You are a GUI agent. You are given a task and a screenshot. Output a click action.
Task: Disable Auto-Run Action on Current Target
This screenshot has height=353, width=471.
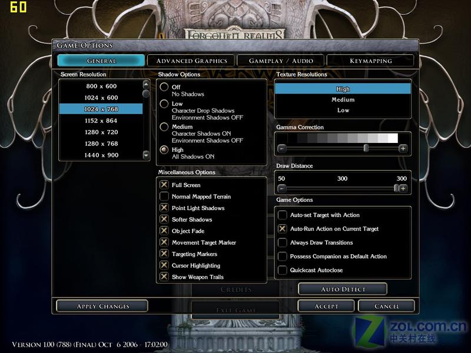coord(283,229)
